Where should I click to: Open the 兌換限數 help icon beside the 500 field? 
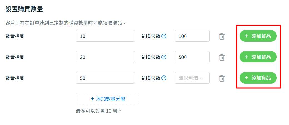164,57
